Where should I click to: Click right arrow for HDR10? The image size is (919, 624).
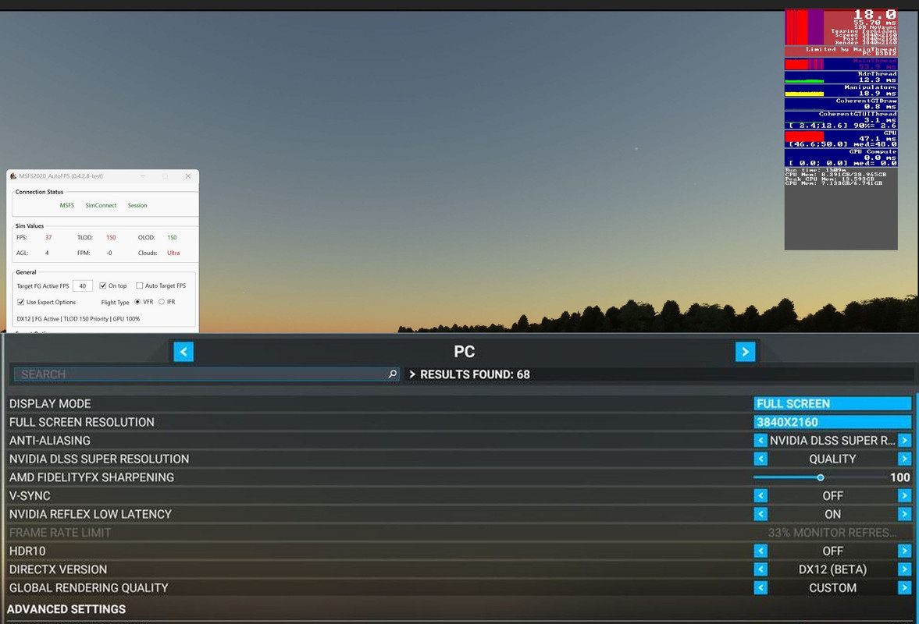click(904, 551)
